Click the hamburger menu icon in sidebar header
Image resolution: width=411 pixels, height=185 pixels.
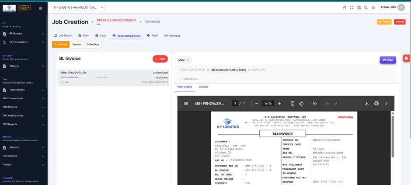pyautogui.click(x=41, y=8)
